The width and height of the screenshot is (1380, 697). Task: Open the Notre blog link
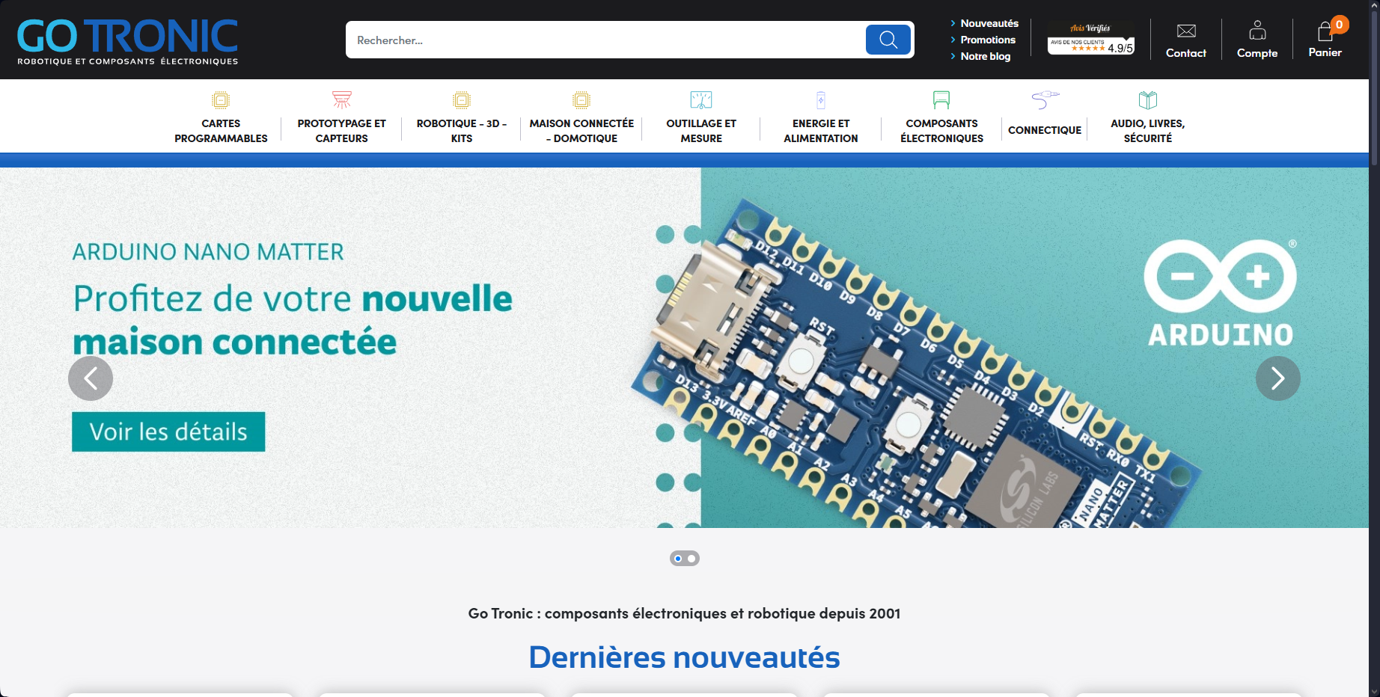(986, 56)
